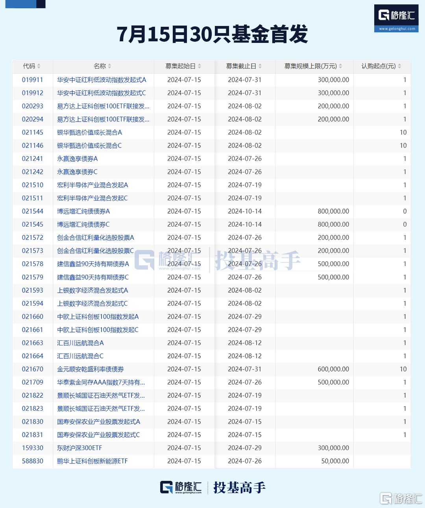Select 宏利半导体产业混合发起C

[x=92, y=198]
